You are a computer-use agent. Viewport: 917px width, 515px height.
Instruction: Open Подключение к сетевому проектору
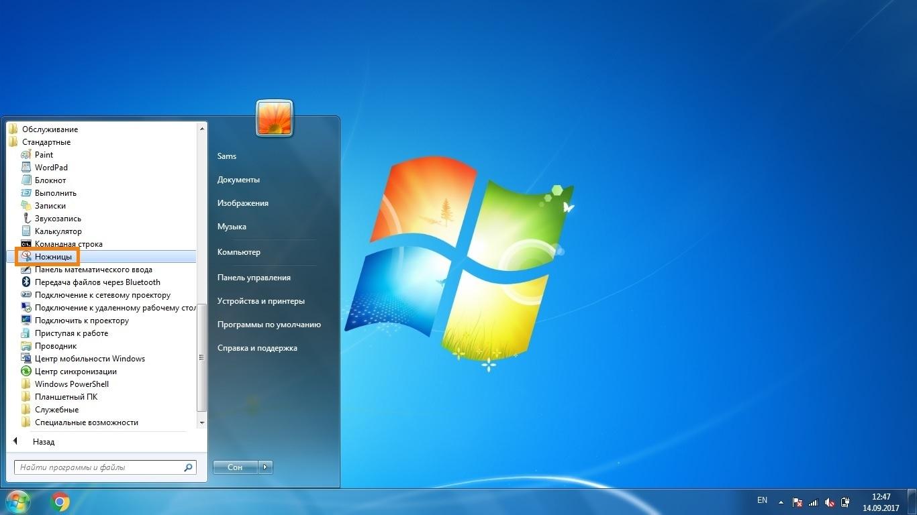pos(102,295)
